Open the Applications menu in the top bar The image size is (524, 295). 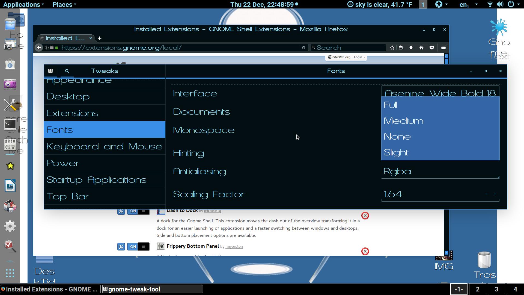tap(23, 4)
